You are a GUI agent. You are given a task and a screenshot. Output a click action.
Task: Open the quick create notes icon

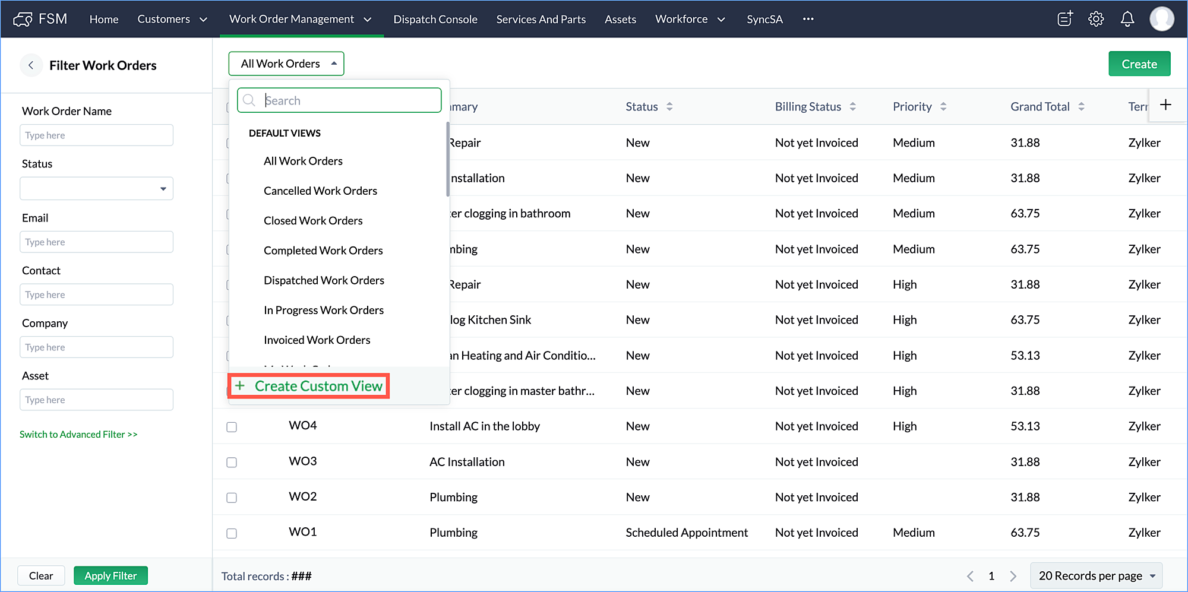1065,19
